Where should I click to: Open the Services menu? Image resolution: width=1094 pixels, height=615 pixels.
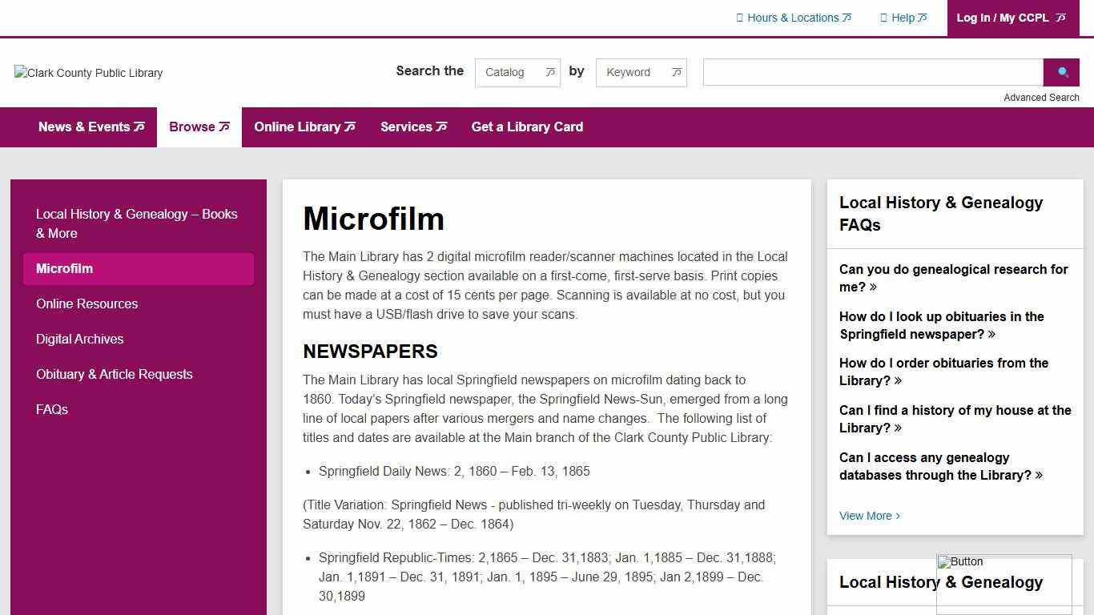(x=413, y=127)
